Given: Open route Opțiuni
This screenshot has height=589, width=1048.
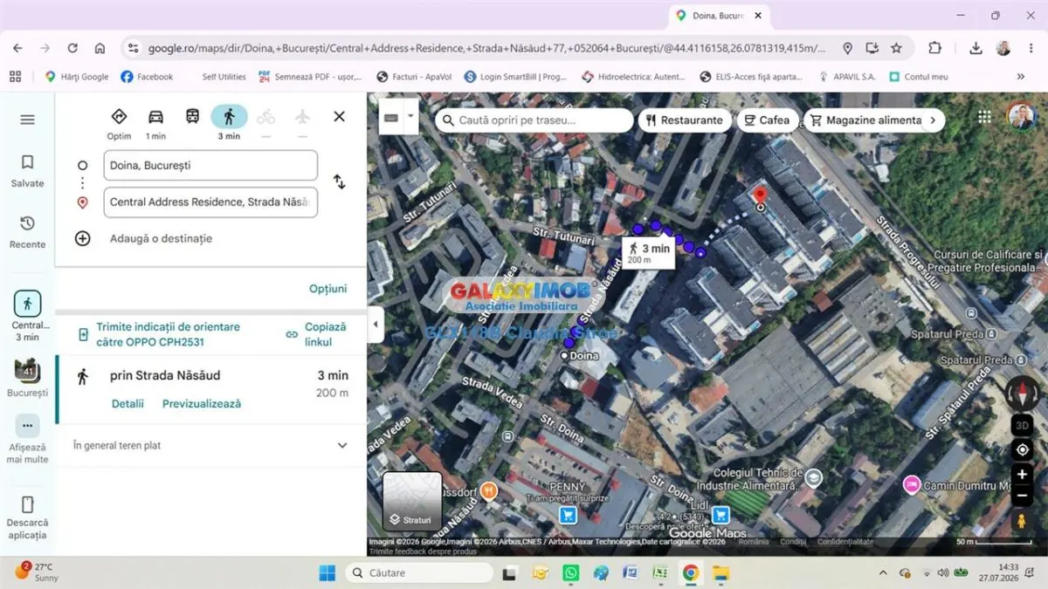Looking at the screenshot, I should point(327,289).
